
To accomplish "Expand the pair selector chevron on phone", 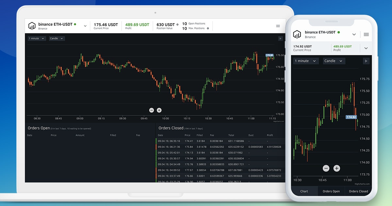I will tap(354, 34).
